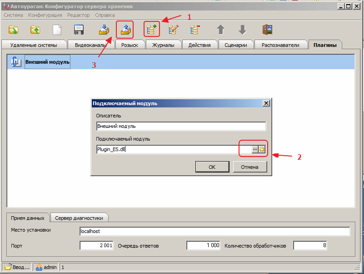364x274 pixels.
Task: Confirm the dialog with OK
Action: tap(212, 167)
